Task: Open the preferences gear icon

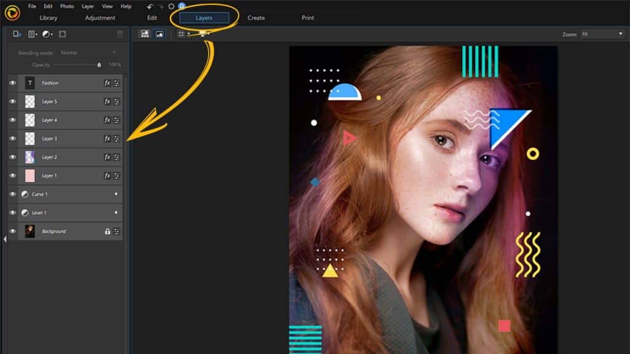Action: 171,6
